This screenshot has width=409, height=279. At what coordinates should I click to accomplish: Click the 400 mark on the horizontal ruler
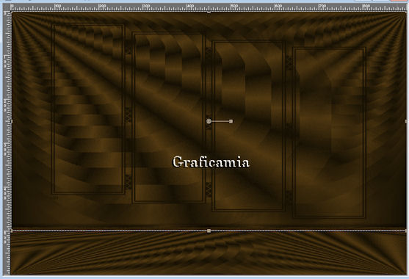pyautogui.click(x=190, y=6)
